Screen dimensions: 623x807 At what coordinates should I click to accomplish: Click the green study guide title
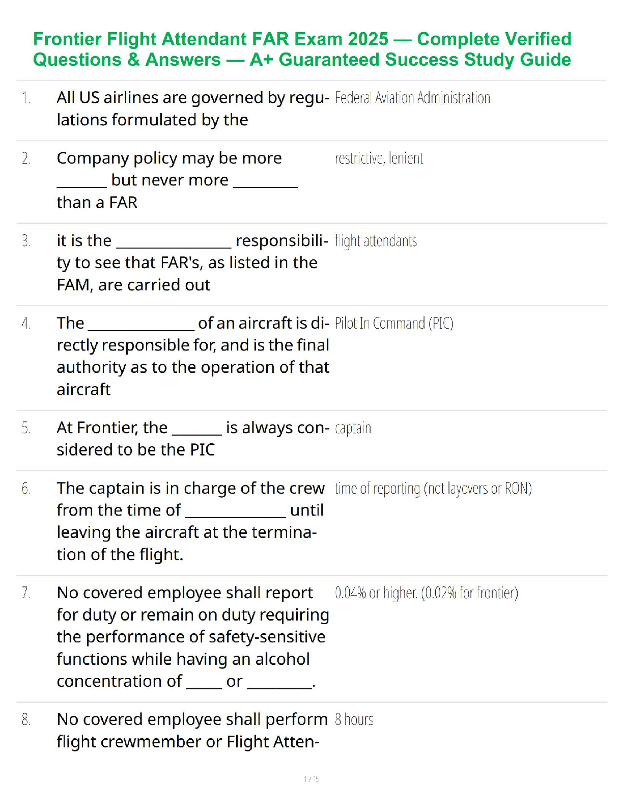pyautogui.click(x=302, y=49)
